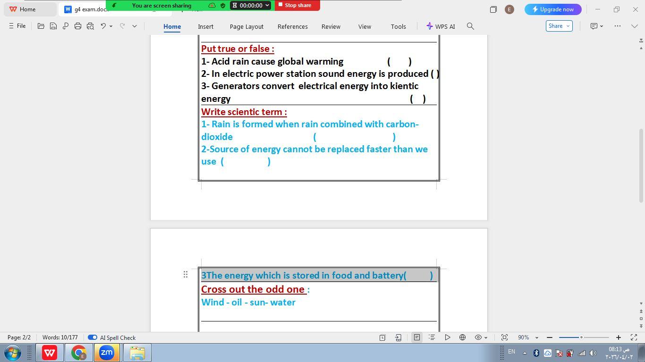Open print preview icon

point(90,26)
